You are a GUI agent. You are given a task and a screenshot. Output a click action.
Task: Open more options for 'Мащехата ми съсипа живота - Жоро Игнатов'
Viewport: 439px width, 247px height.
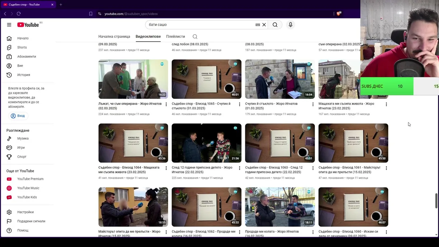(x=386, y=104)
